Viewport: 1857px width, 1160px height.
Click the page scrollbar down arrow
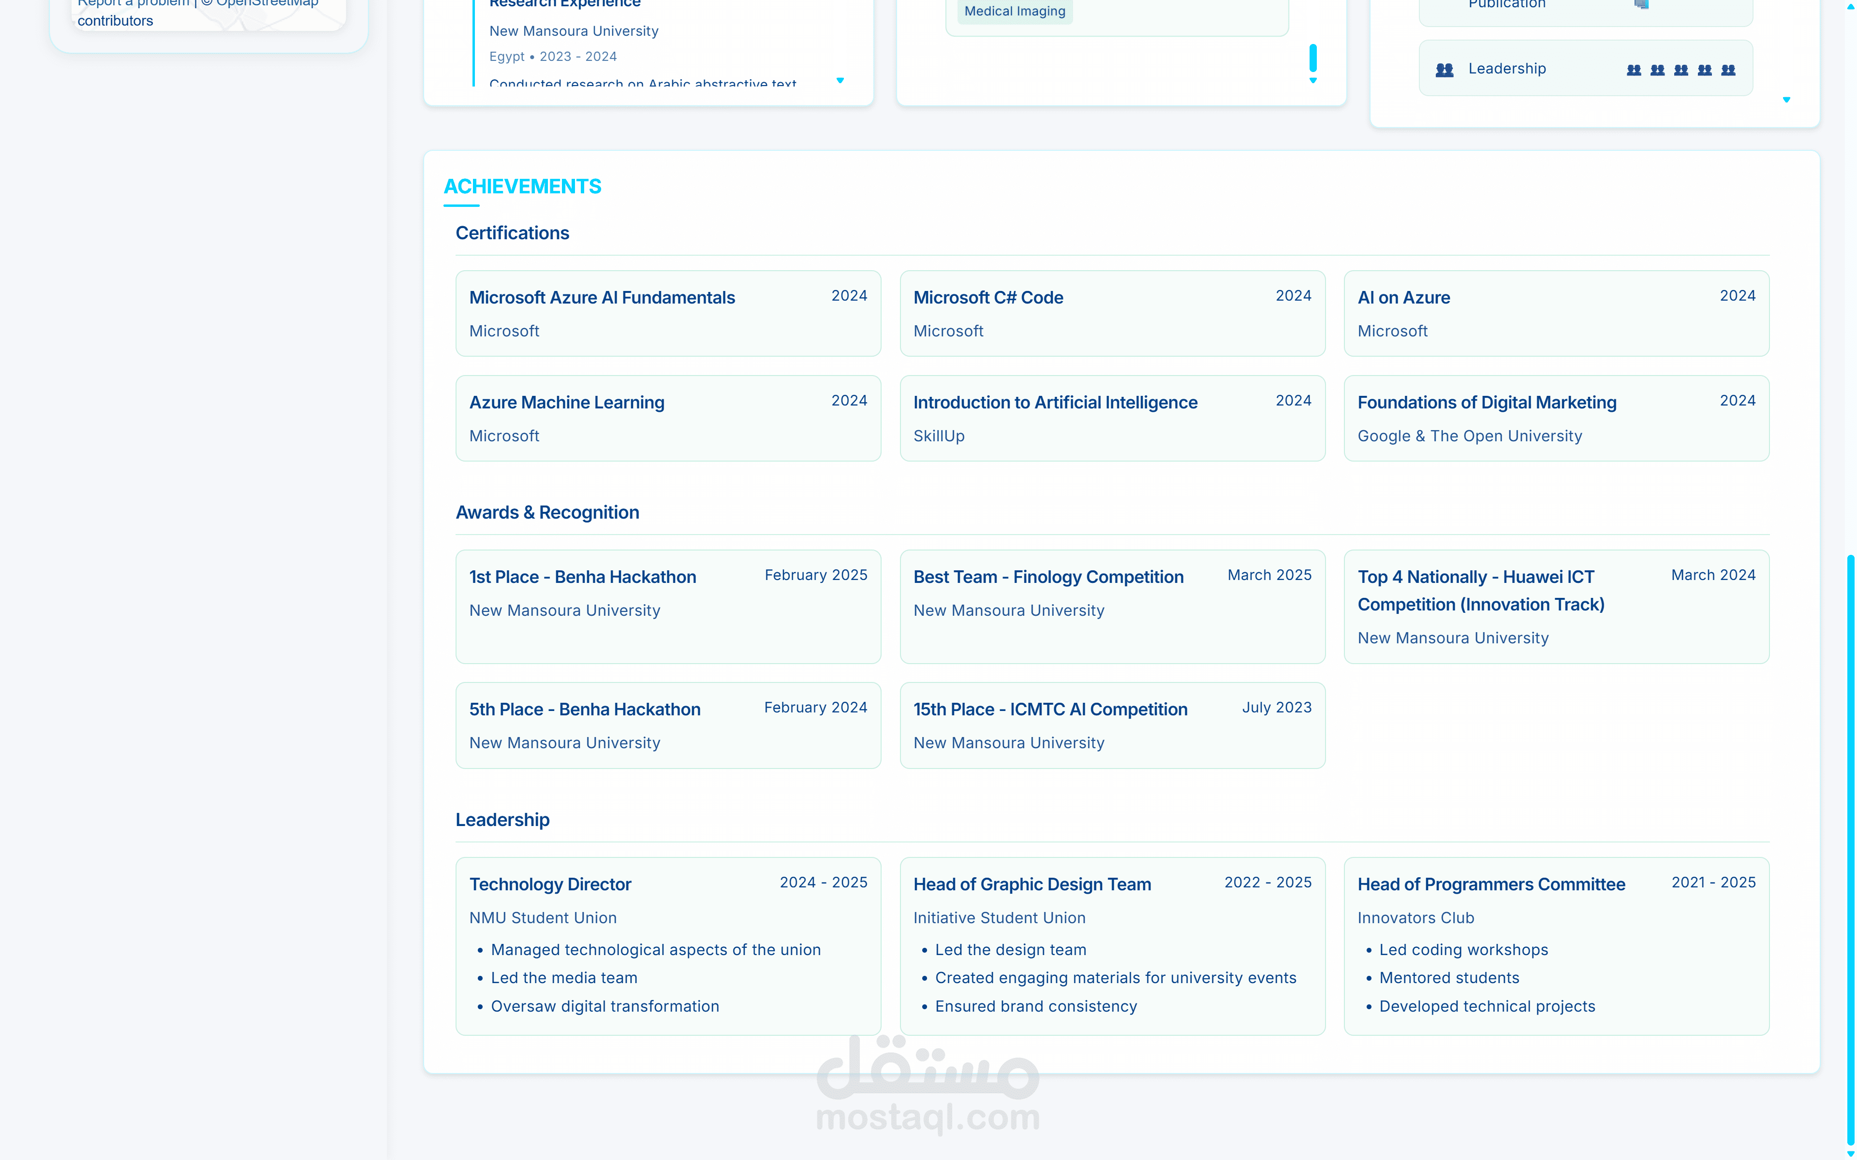(1850, 1154)
